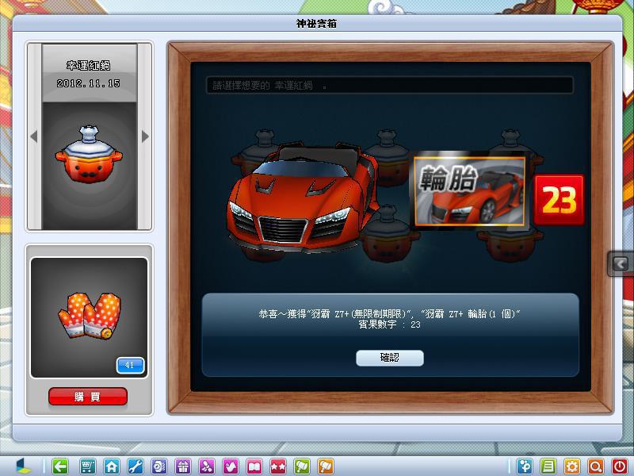Click the cube logo icon at bottom left
Image resolution: width=634 pixels, height=476 pixels.
[x=24, y=466]
